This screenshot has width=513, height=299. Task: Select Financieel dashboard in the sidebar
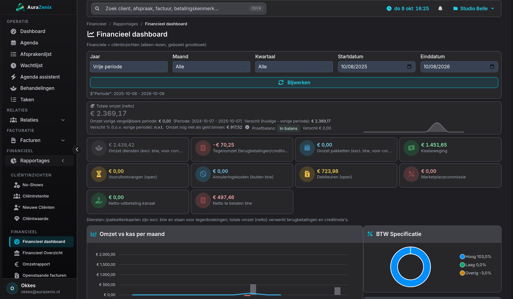(x=41, y=242)
